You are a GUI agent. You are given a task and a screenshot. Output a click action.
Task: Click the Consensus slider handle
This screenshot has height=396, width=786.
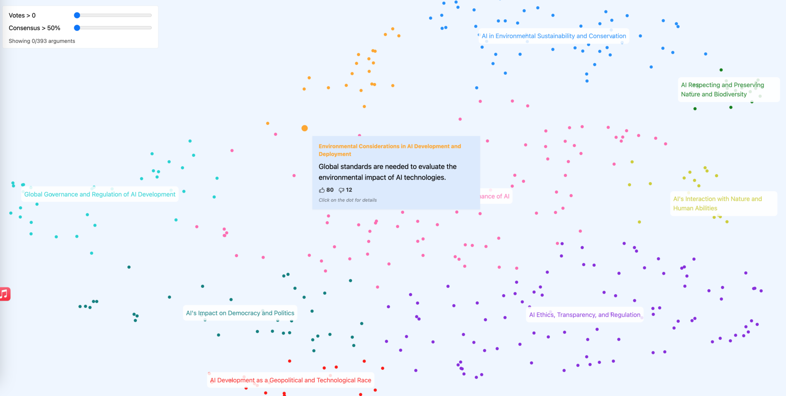click(77, 28)
